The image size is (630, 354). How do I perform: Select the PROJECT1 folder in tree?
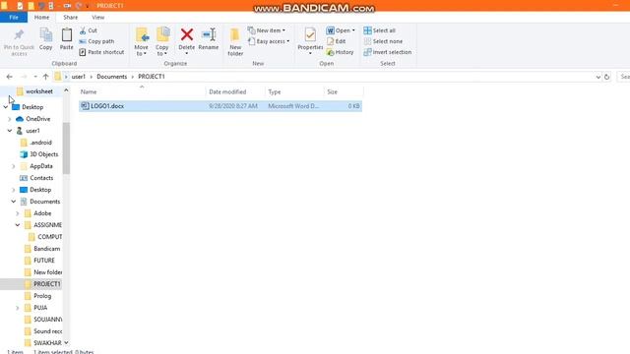(46, 284)
